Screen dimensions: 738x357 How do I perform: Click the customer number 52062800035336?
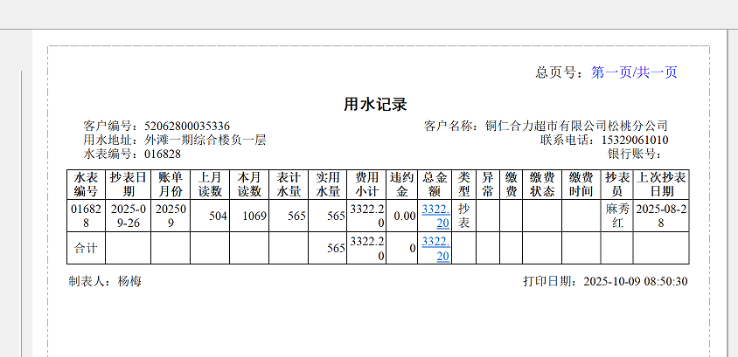[186, 126]
